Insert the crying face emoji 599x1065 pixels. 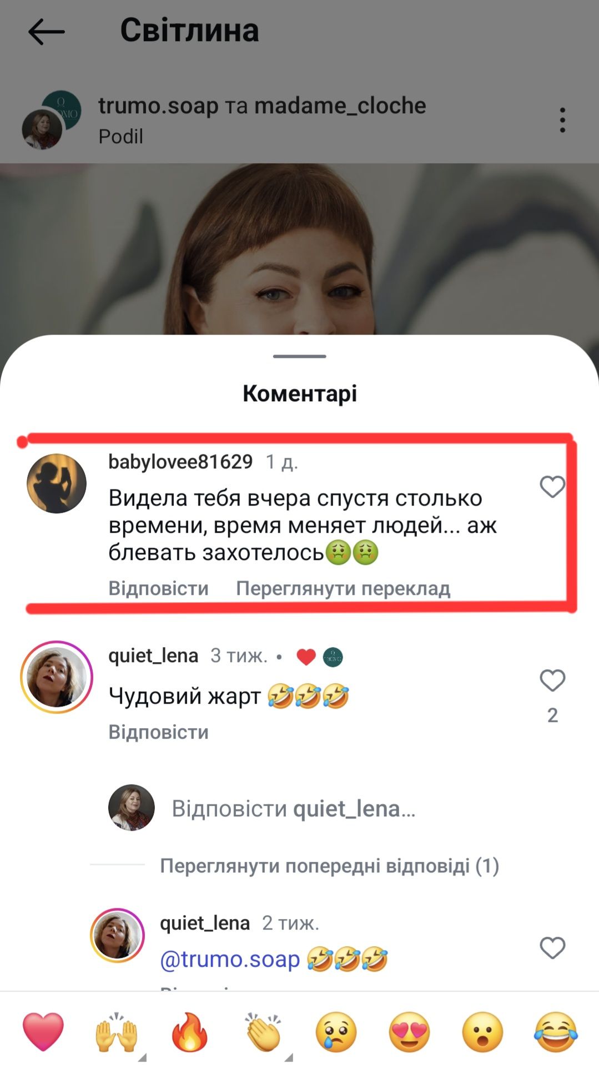(x=336, y=1032)
